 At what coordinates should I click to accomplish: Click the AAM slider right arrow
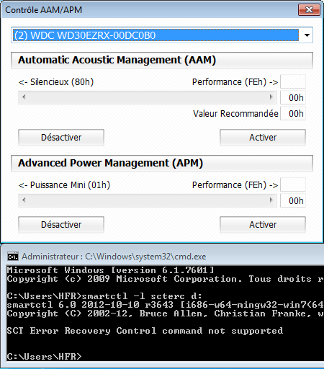[x=271, y=97]
